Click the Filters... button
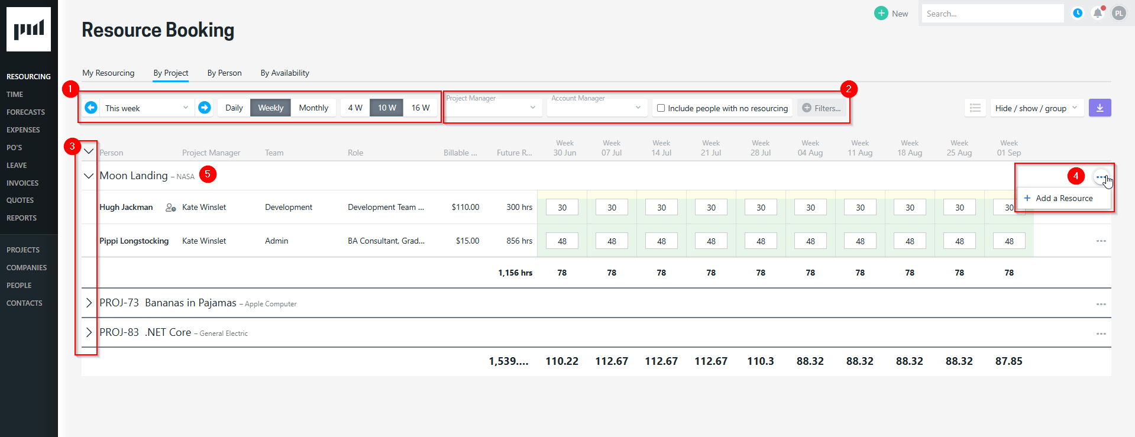 (x=821, y=108)
